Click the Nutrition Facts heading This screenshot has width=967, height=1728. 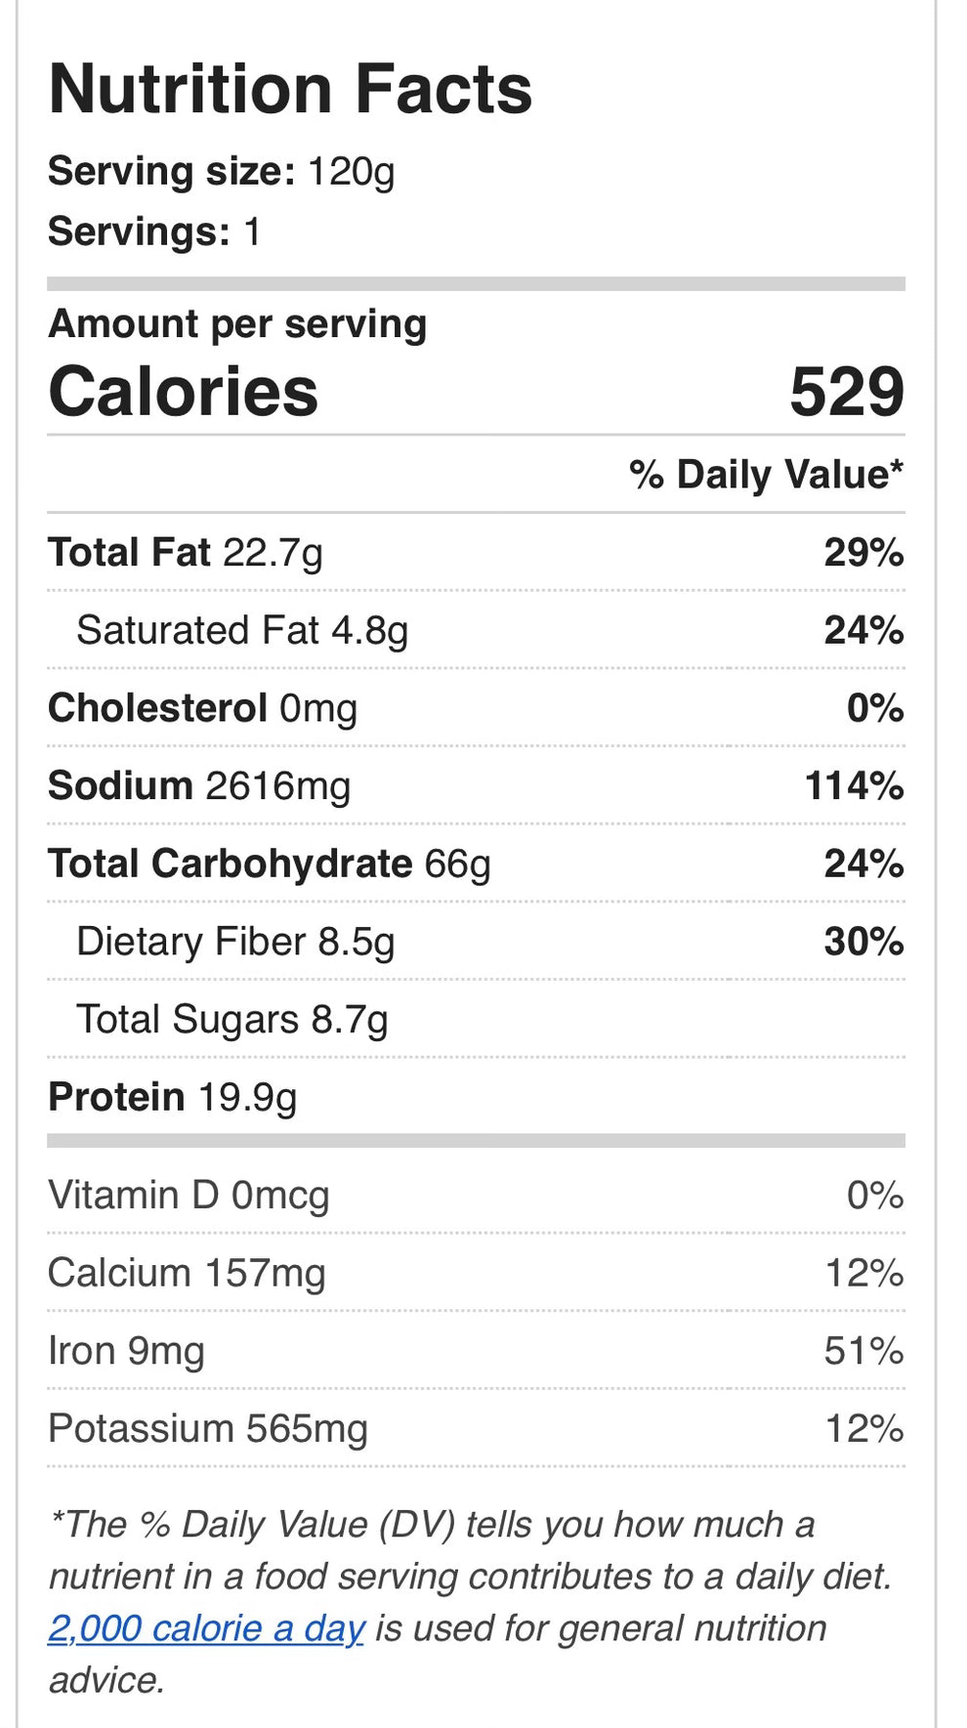pos(290,89)
